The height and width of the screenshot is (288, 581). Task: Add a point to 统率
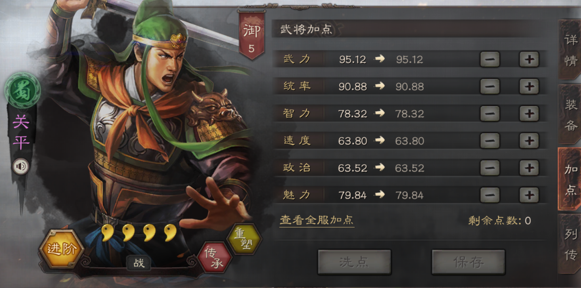point(529,86)
